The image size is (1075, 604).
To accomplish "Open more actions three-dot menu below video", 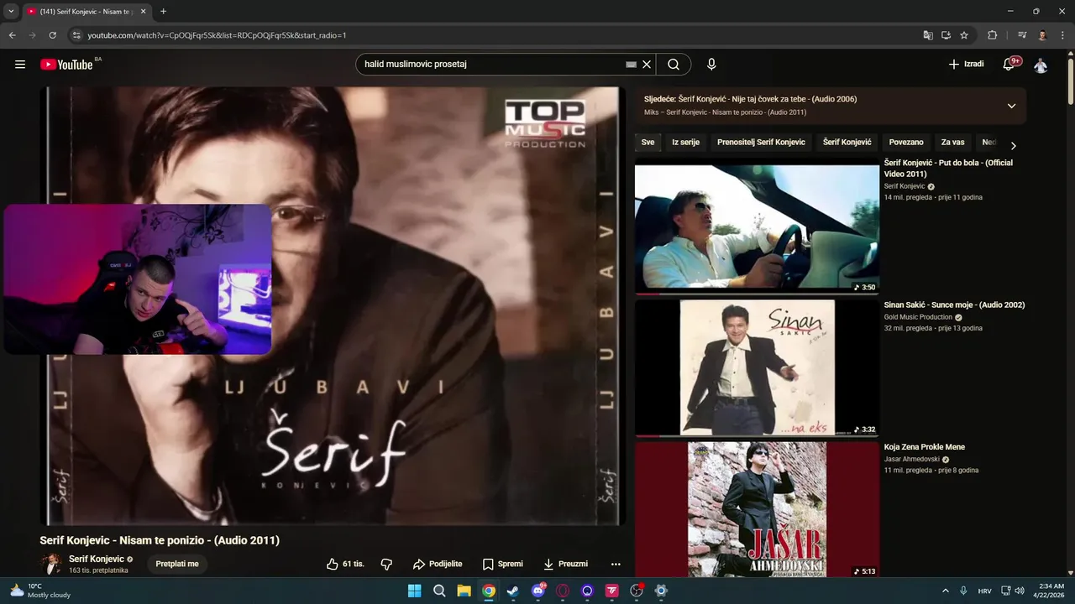I will [616, 564].
